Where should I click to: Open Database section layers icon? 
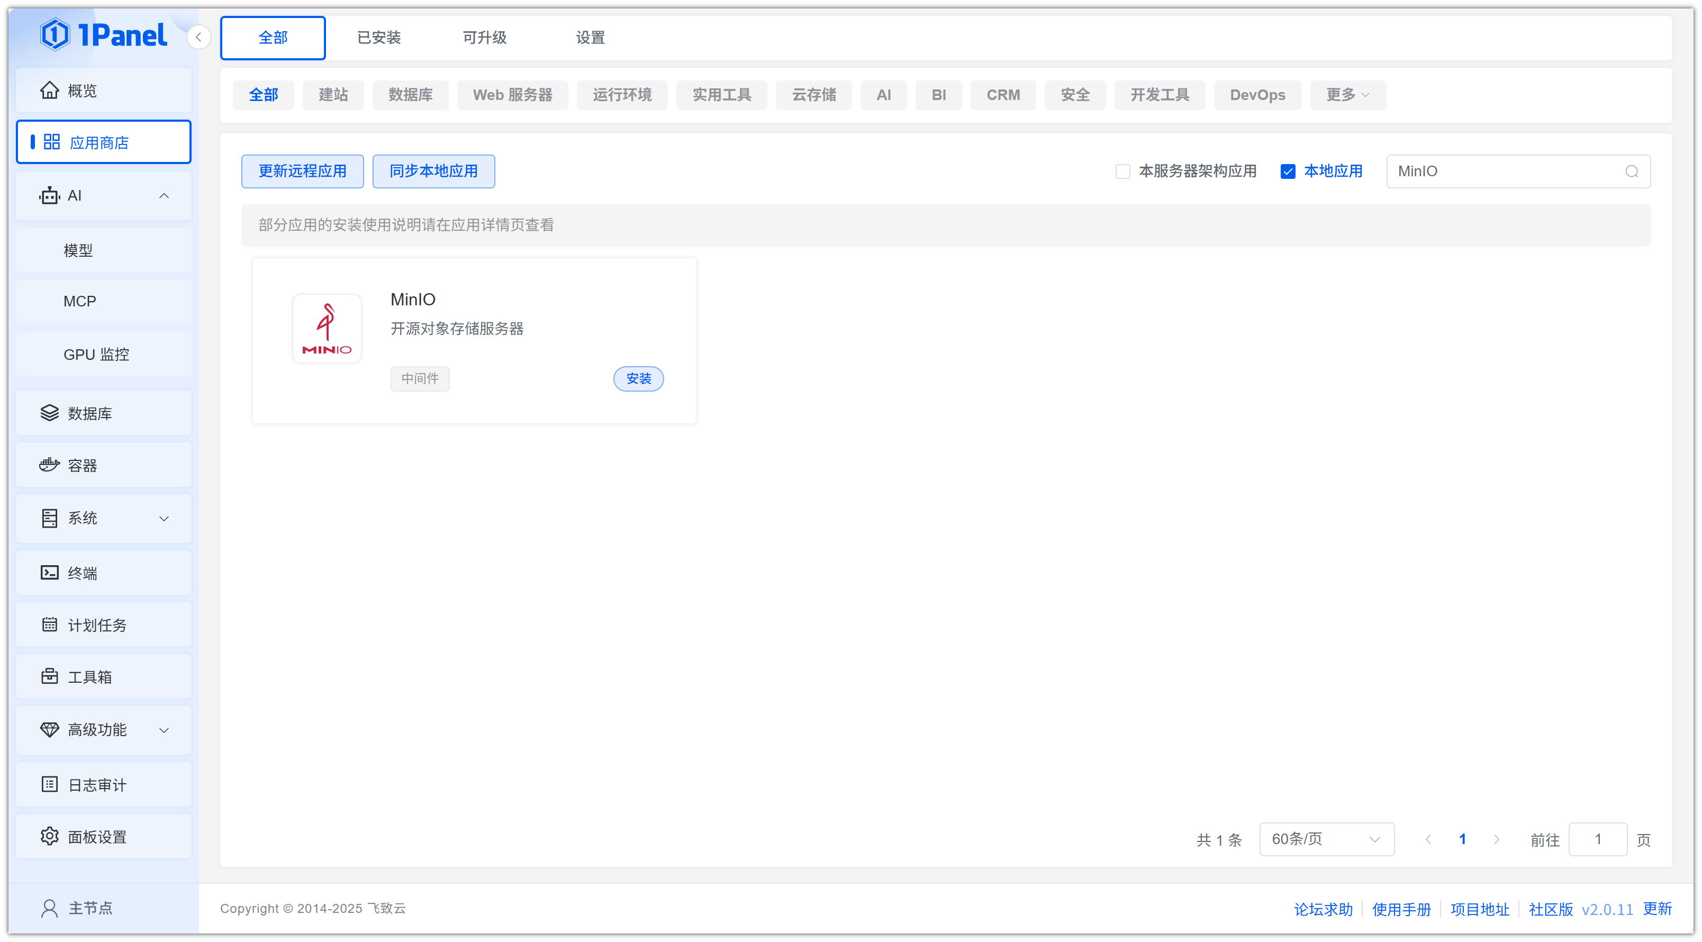click(x=49, y=413)
